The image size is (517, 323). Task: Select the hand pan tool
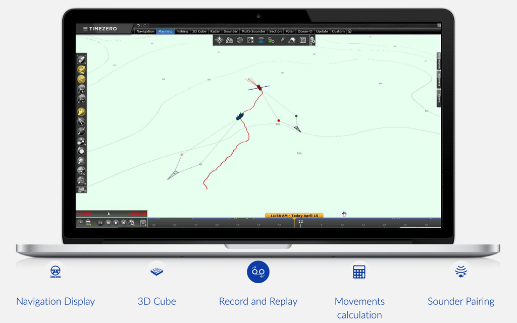point(81,112)
